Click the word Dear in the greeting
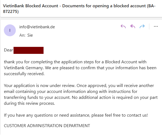The image size is (162, 136). click(x=8, y=50)
